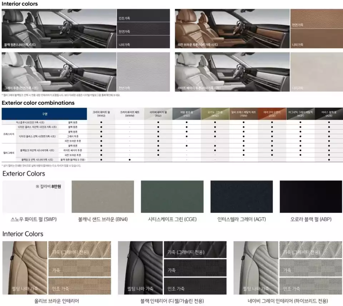
Task: Click the 올리브 브라운 인테리어 caption
Action: [x=57, y=301]
